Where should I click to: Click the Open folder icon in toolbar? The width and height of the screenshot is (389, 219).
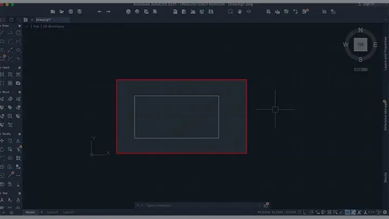[62, 11]
